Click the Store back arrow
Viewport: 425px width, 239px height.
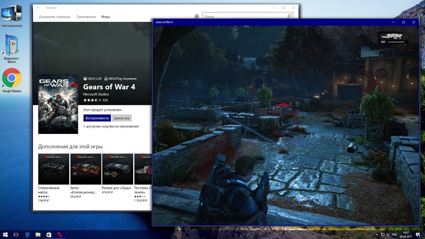click(x=38, y=8)
